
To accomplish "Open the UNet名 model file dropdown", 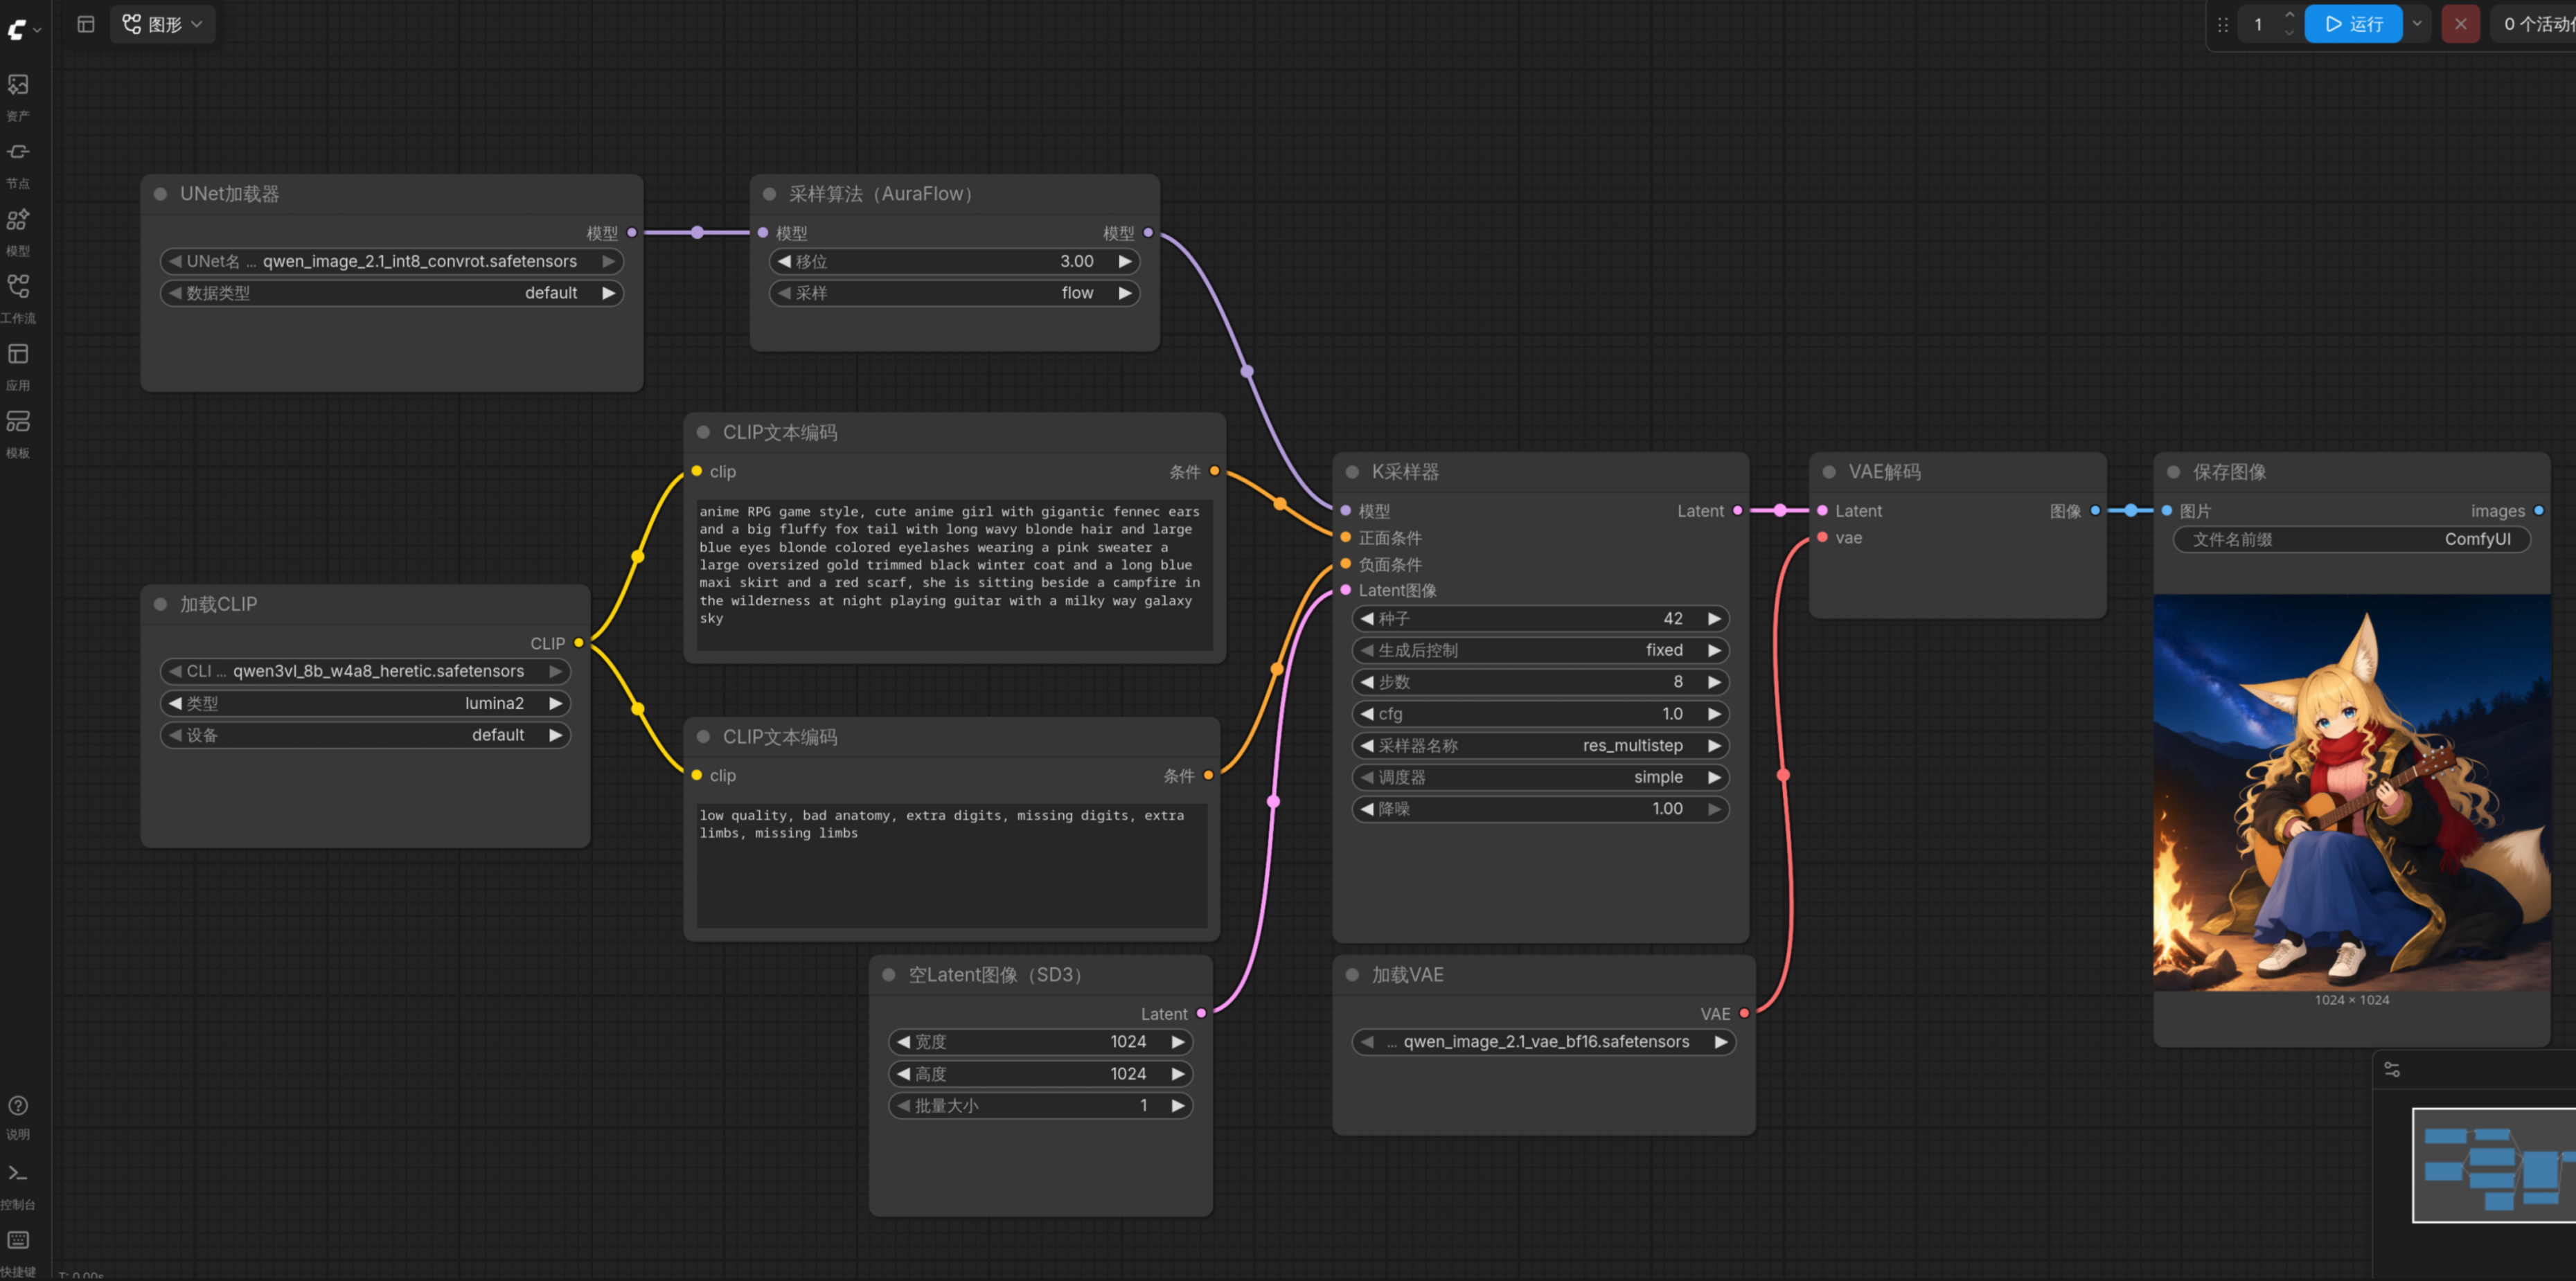I will point(391,261).
